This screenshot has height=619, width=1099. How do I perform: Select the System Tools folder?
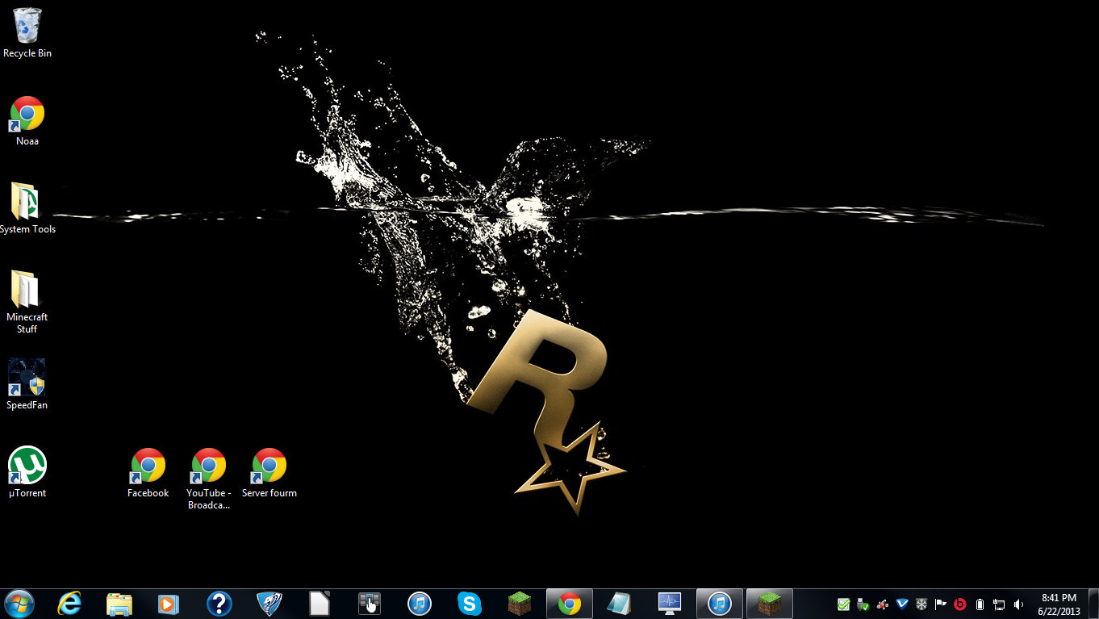(27, 209)
